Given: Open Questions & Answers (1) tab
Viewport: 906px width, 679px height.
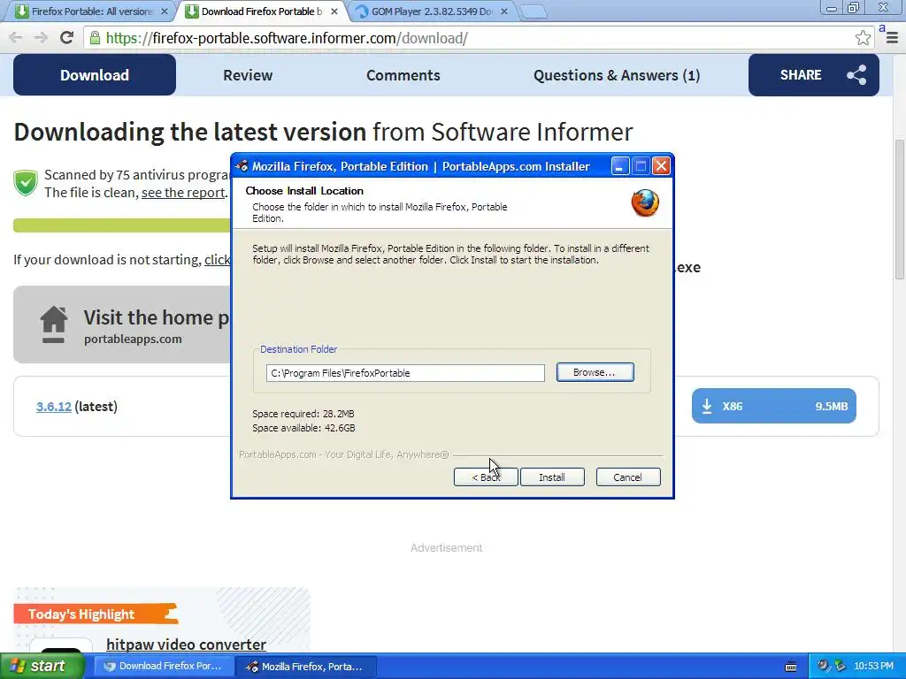Looking at the screenshot, I should pyautogui.click(x=617, y=75).
